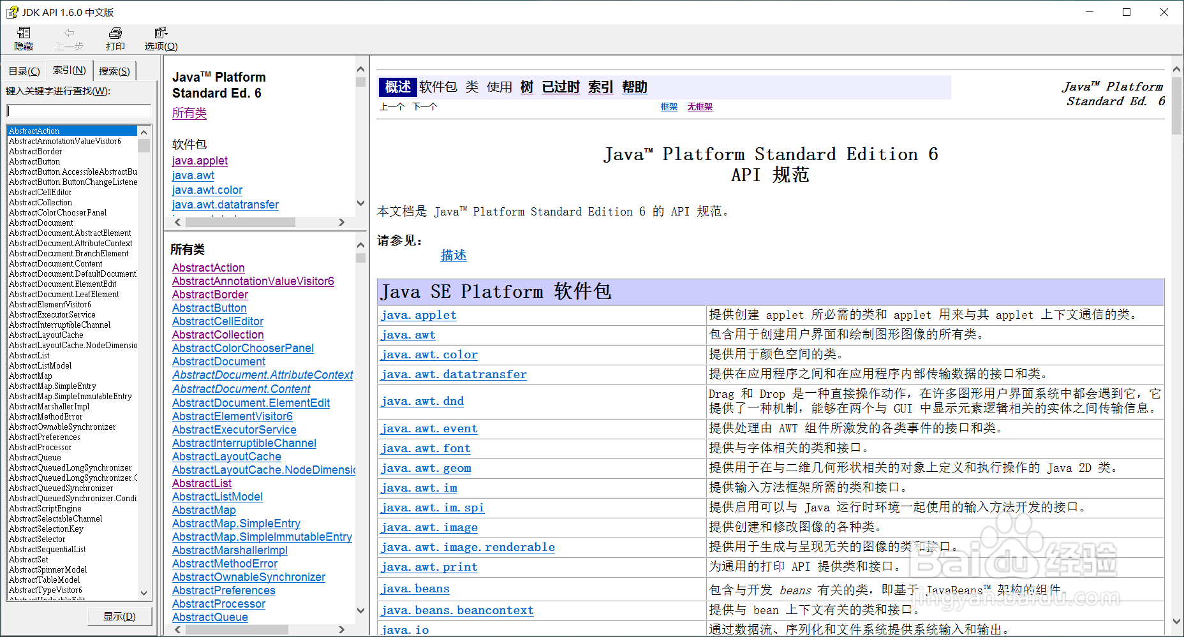Viewport: 1184px width, 637px height.
Task: Open the 描述 description link
Action: (x=453, y=255)
